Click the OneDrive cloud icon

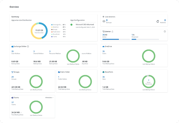pos(103,46)
